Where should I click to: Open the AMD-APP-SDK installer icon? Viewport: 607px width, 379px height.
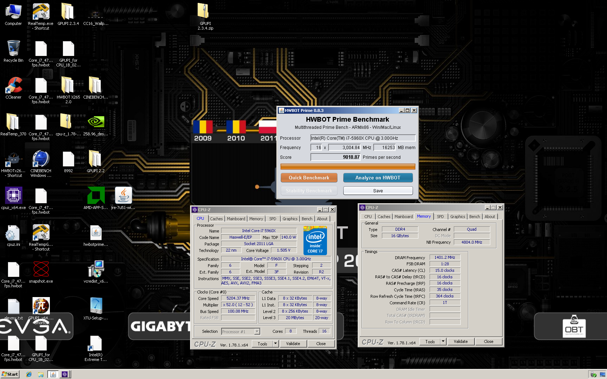pyautogui.click(x=95, y=199)
